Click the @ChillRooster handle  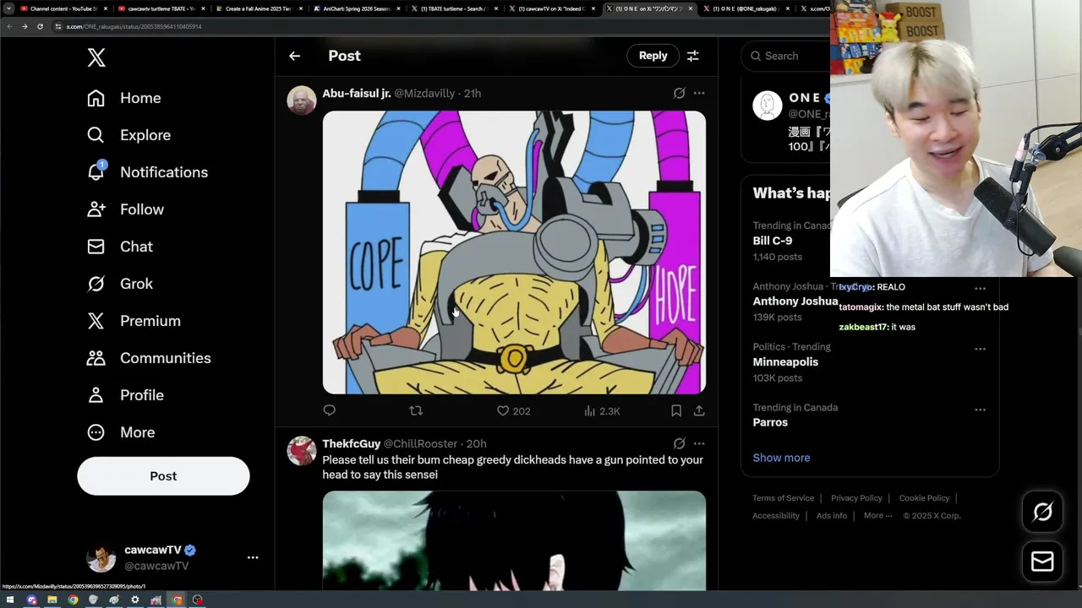coord(420,443)
